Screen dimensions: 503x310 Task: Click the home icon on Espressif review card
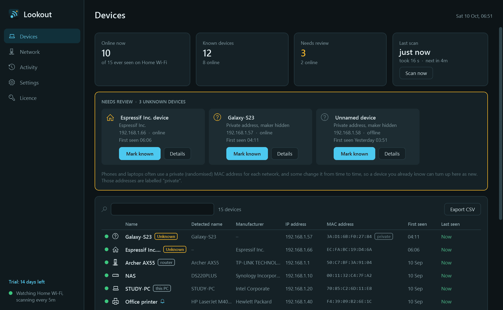[x=110, y=117]
